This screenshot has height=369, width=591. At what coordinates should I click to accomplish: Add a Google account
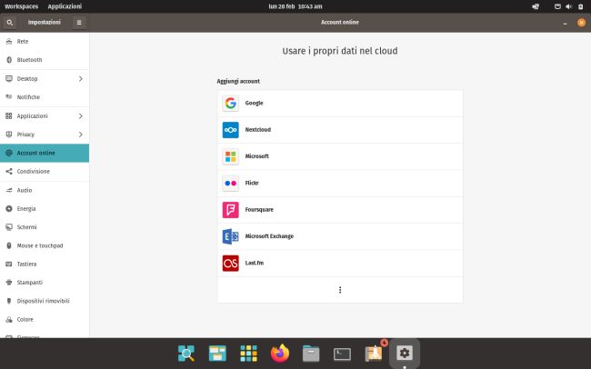340,104
